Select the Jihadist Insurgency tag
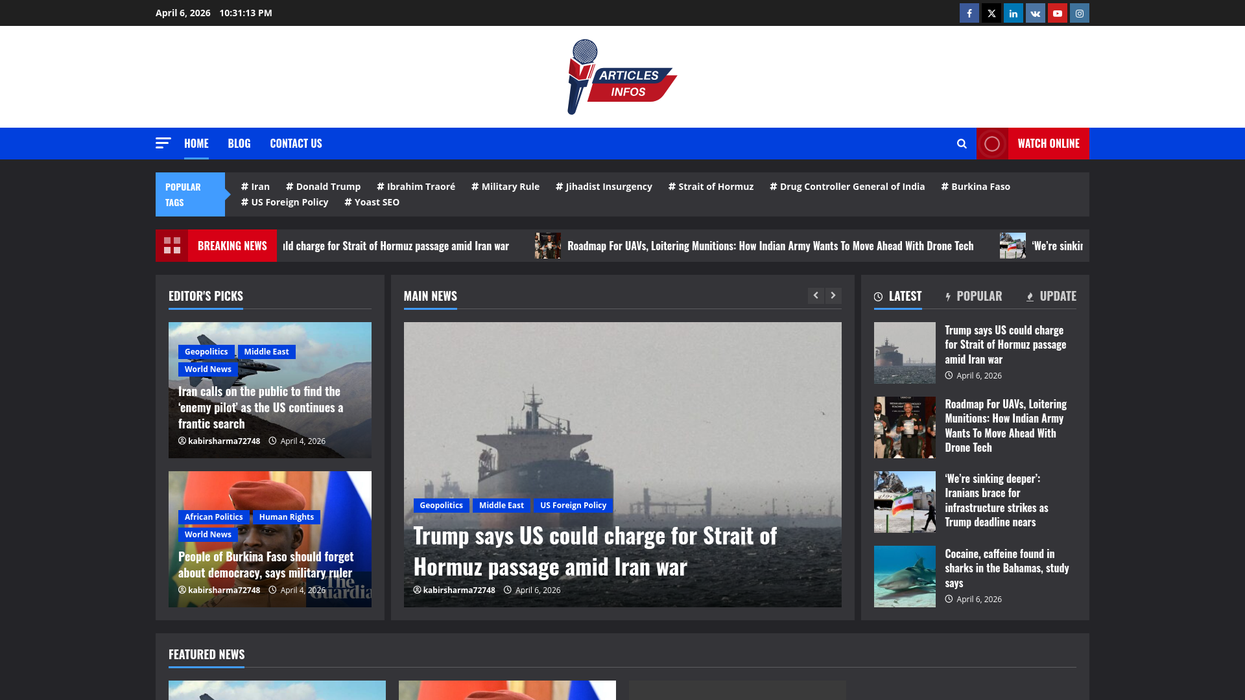The width and height of the screenshot is (1245, 700). (x=604, y=187)
